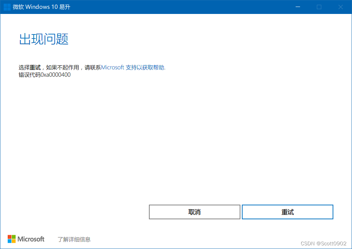The height and width of the screenshot is (249, 352).
Task: Select the error code text 错误代码0xa0000400
Action: (44, 75)
